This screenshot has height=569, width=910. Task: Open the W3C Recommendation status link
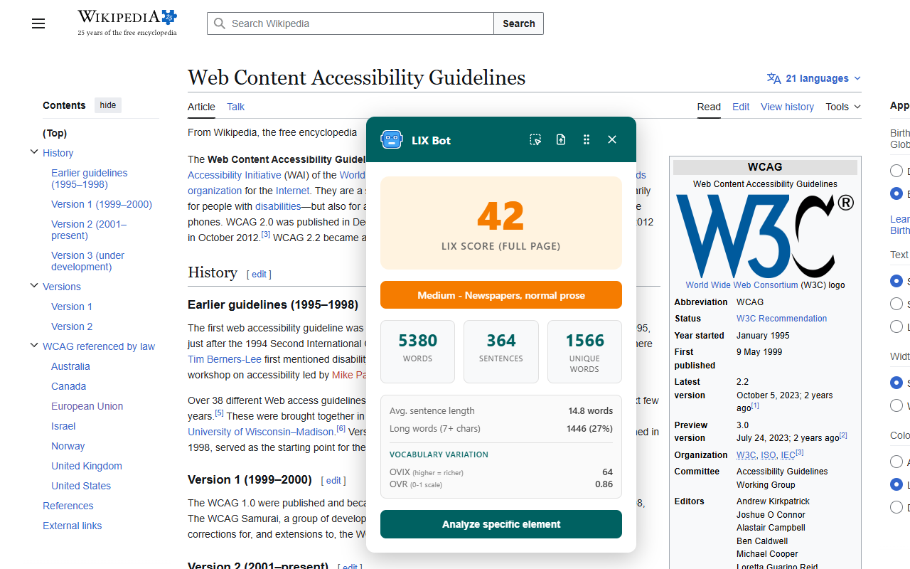[x=781, y=319]
